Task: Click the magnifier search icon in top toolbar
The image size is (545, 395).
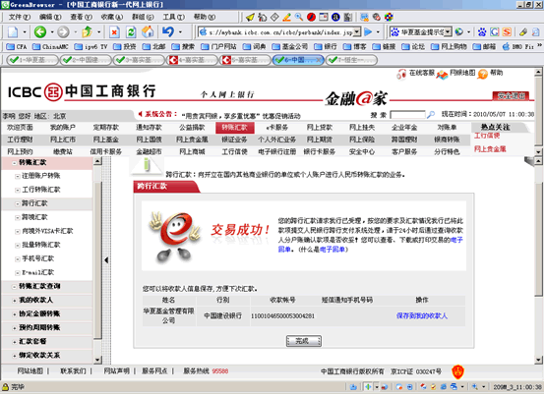Action: point(298,17)
